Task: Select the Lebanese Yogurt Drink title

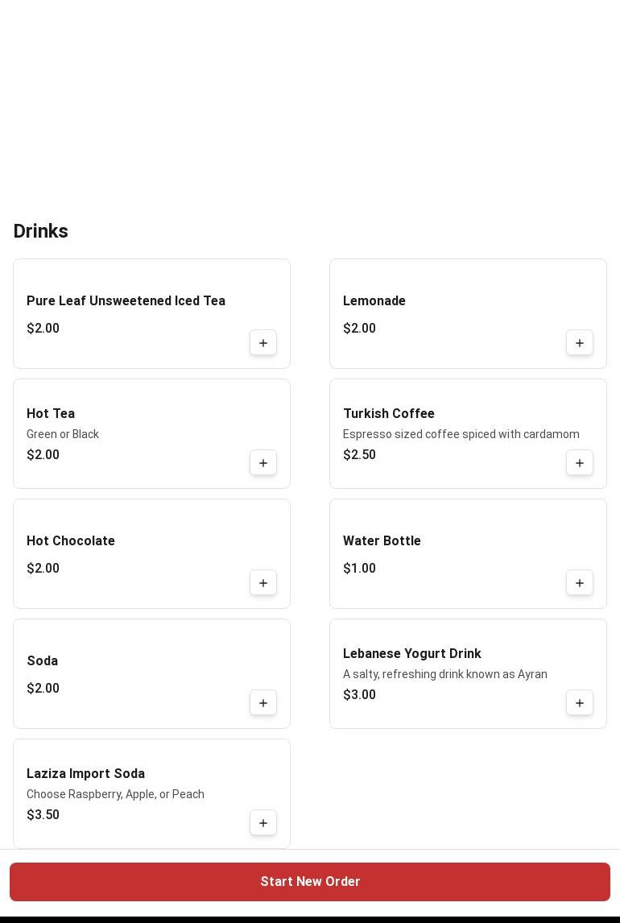Action: (411, 654)
